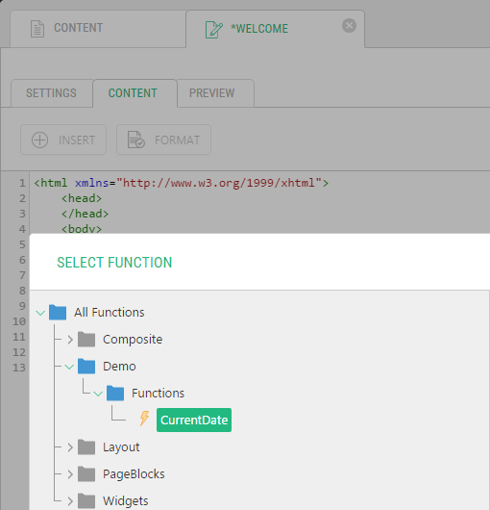Click the All Functions folder icon
Viewport: 490px width, 510px height.
pos(58,312)
